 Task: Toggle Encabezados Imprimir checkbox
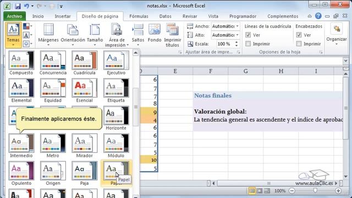tap(299, 43)
